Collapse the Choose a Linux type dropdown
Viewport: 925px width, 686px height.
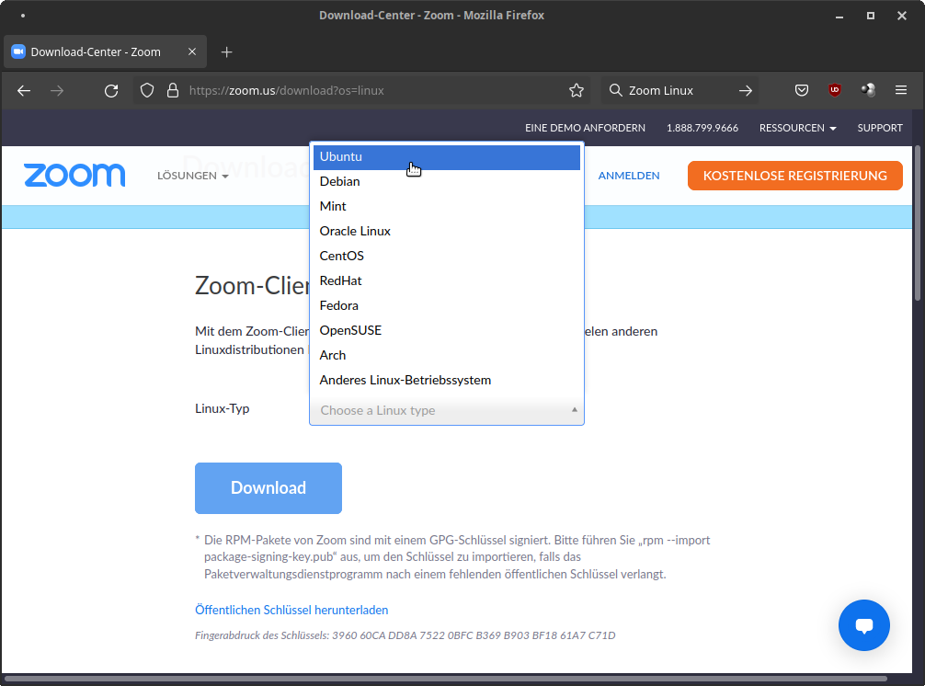point(447,410)
